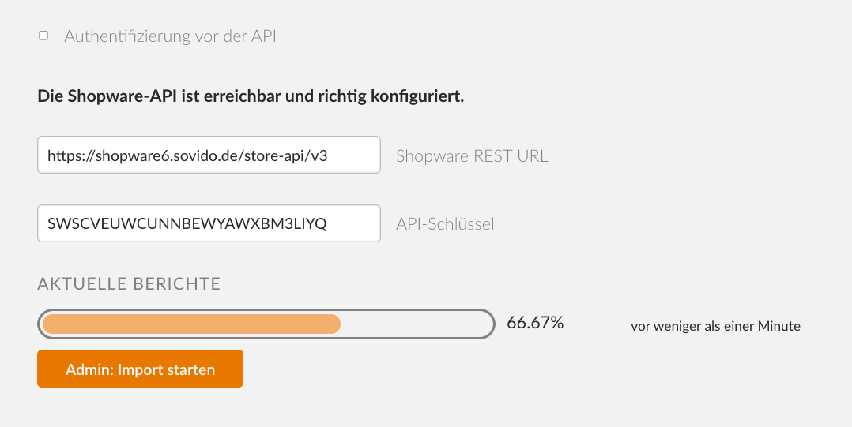Screen dimensions: 852x427
Task: Click the AKTUELLE BERICHTE section heading
Action: point(129,284)
